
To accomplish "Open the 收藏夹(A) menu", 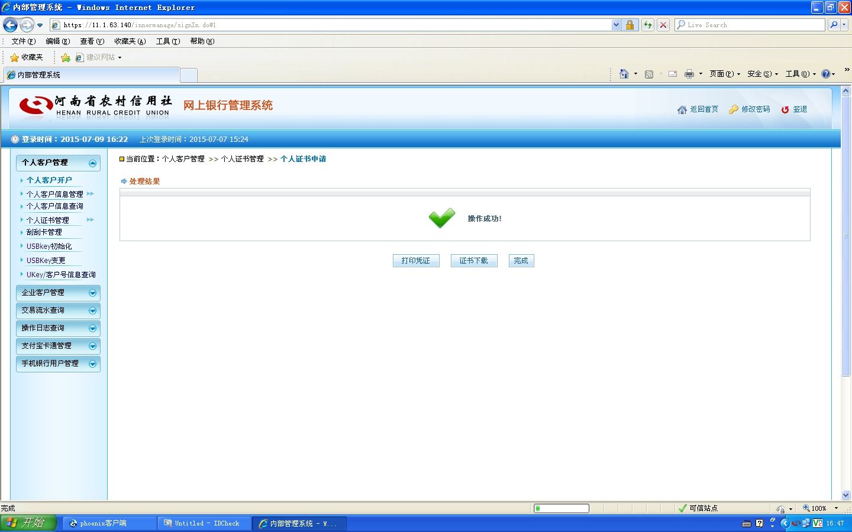I will pyautogui.click(x=130, y=41).
